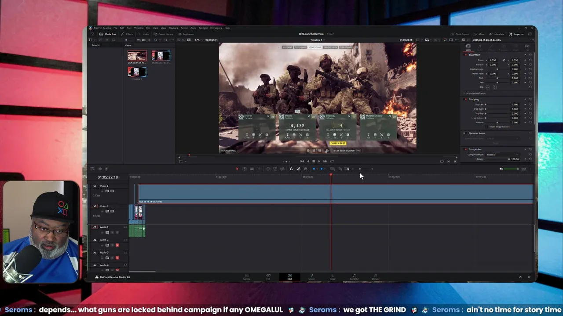Switch to the Cut page
This screenshot has width=563, height=316.
(268, 277)
